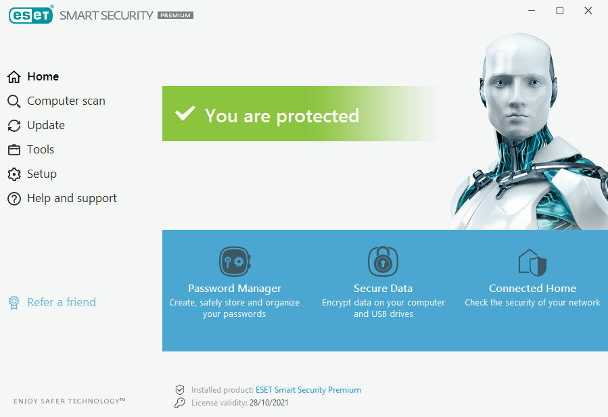The width and height of the screenshot is (608, 417).
Task: Click the Update refresh arrows icon
Action: (14, 126)
